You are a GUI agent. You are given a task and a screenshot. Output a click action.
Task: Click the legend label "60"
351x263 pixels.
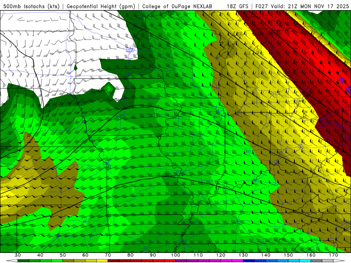85,255
